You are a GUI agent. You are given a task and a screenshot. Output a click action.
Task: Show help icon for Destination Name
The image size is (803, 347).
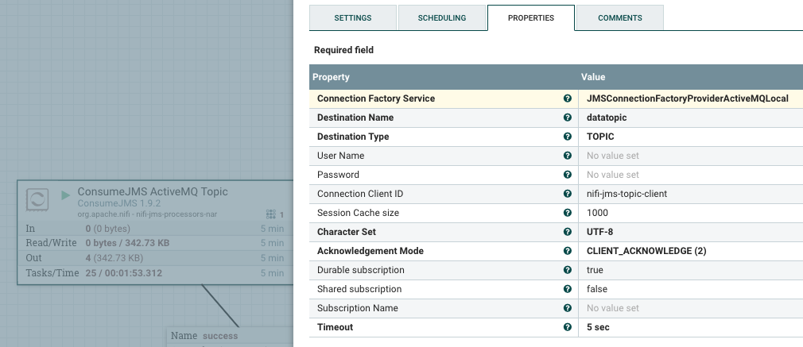pos(568,118)
